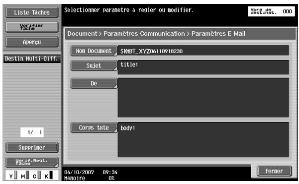Click the SKMBT_XYZ06110918230 document name field
299x184 pixels.
click(x=203, y=51)
